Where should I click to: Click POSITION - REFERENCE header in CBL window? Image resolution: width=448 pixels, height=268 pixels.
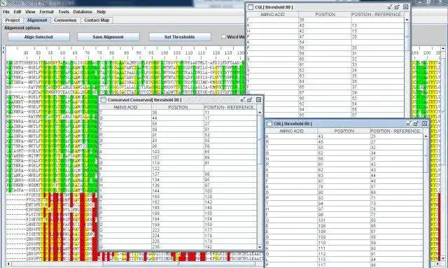[397, 131]
